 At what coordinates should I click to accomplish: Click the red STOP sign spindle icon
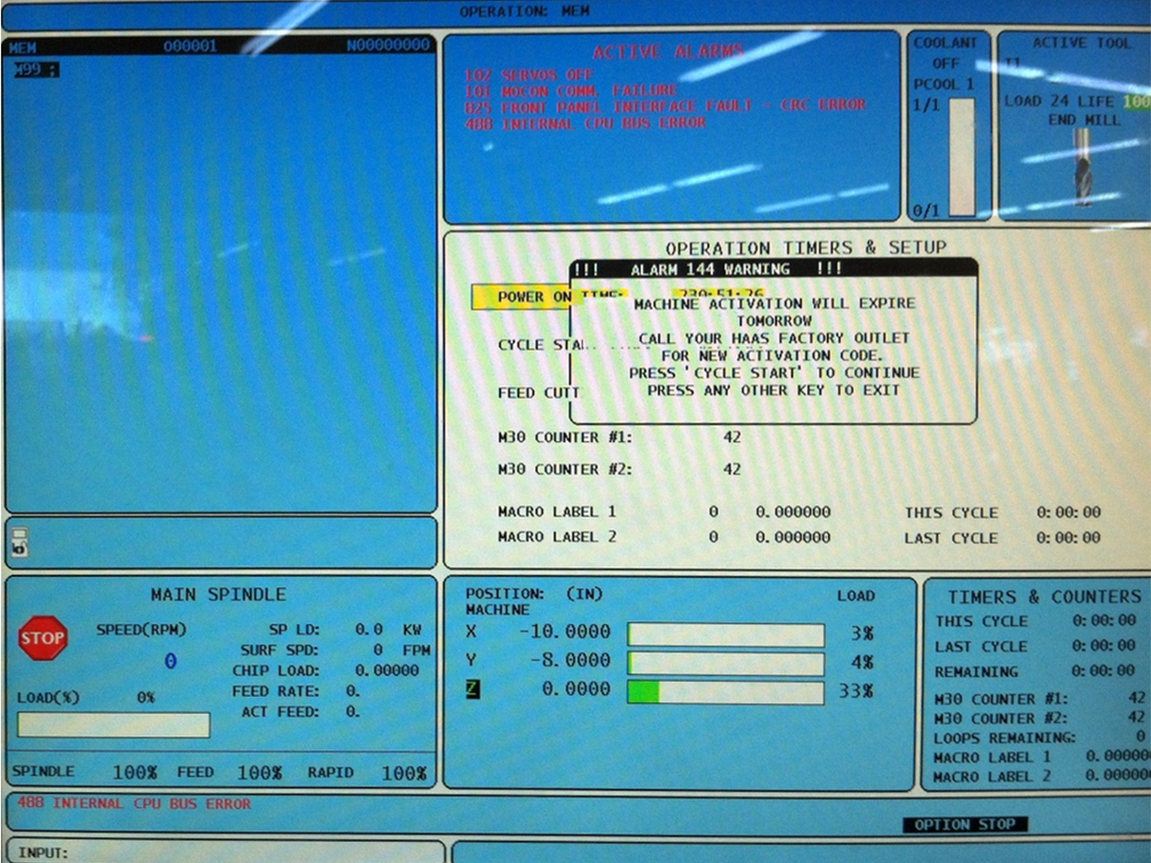click(x=43, y=639)
